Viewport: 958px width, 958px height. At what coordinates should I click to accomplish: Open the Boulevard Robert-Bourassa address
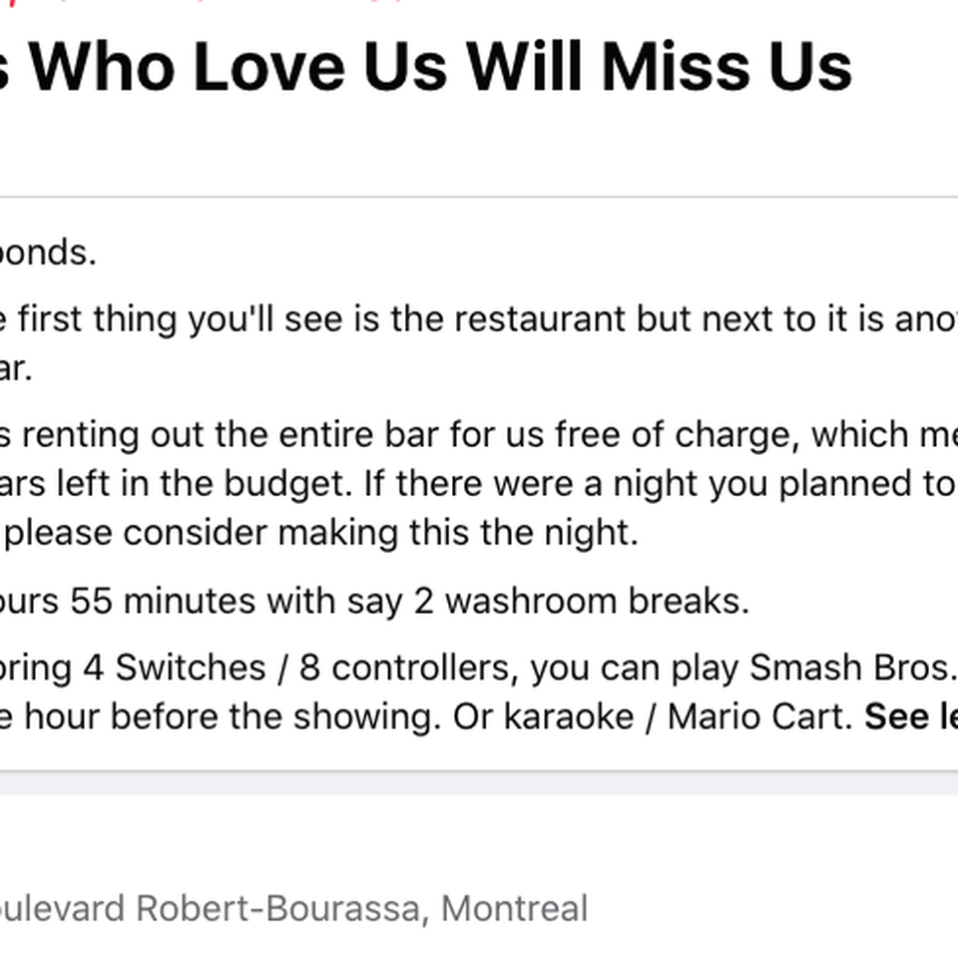(x=293, y=908)
